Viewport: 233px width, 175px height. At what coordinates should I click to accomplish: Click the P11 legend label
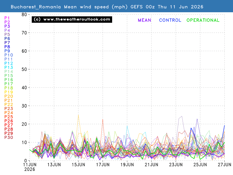pyautogui.click(x=8, y=59)
